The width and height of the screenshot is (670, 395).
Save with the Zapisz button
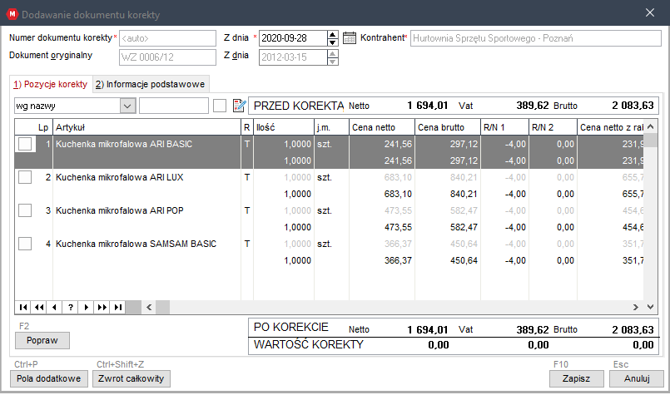(577, 378)
